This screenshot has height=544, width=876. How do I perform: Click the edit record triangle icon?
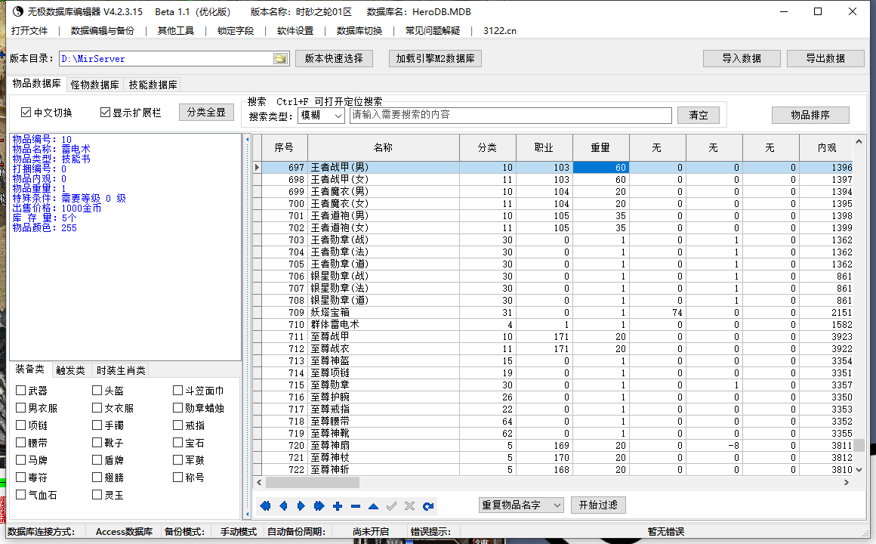[373, 506]
